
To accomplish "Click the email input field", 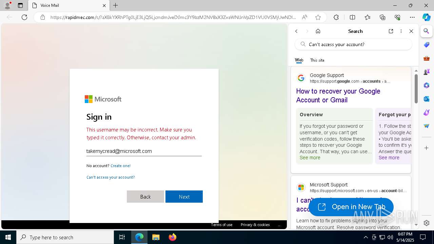I will click(x=144, y=151).
